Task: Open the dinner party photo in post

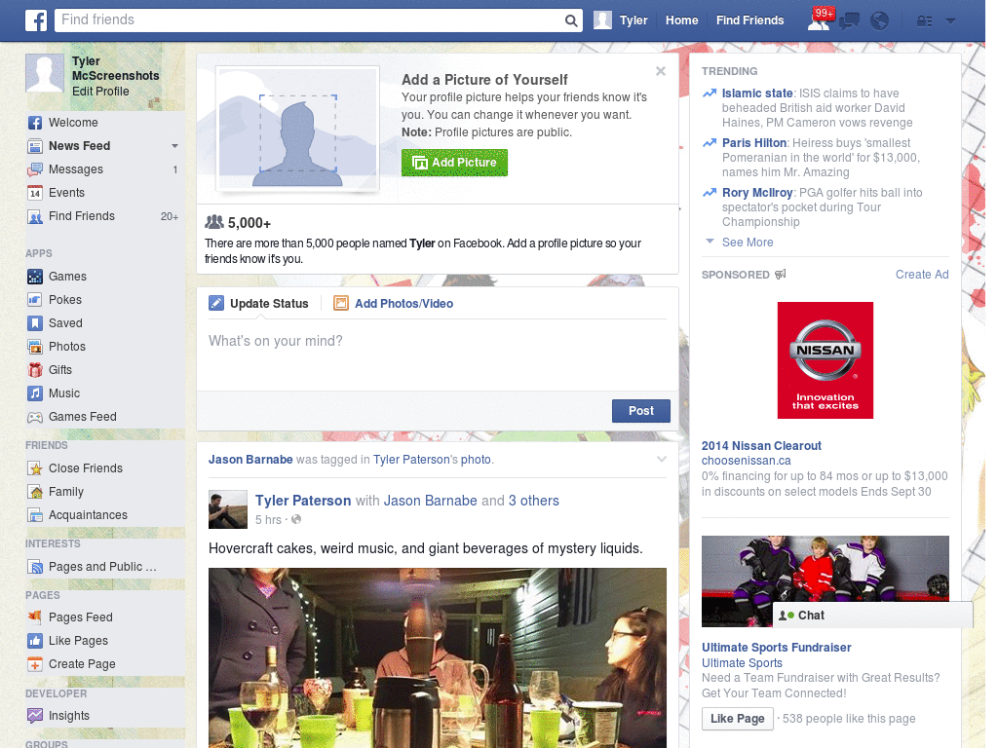Action: pyautogui.click(x=438, y=657)
